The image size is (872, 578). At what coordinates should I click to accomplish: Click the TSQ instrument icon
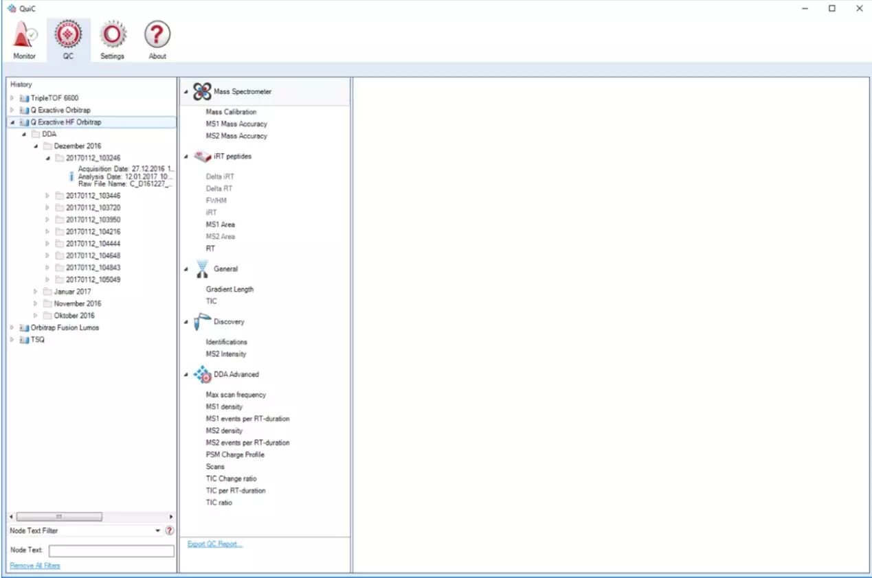pos(25,340)
